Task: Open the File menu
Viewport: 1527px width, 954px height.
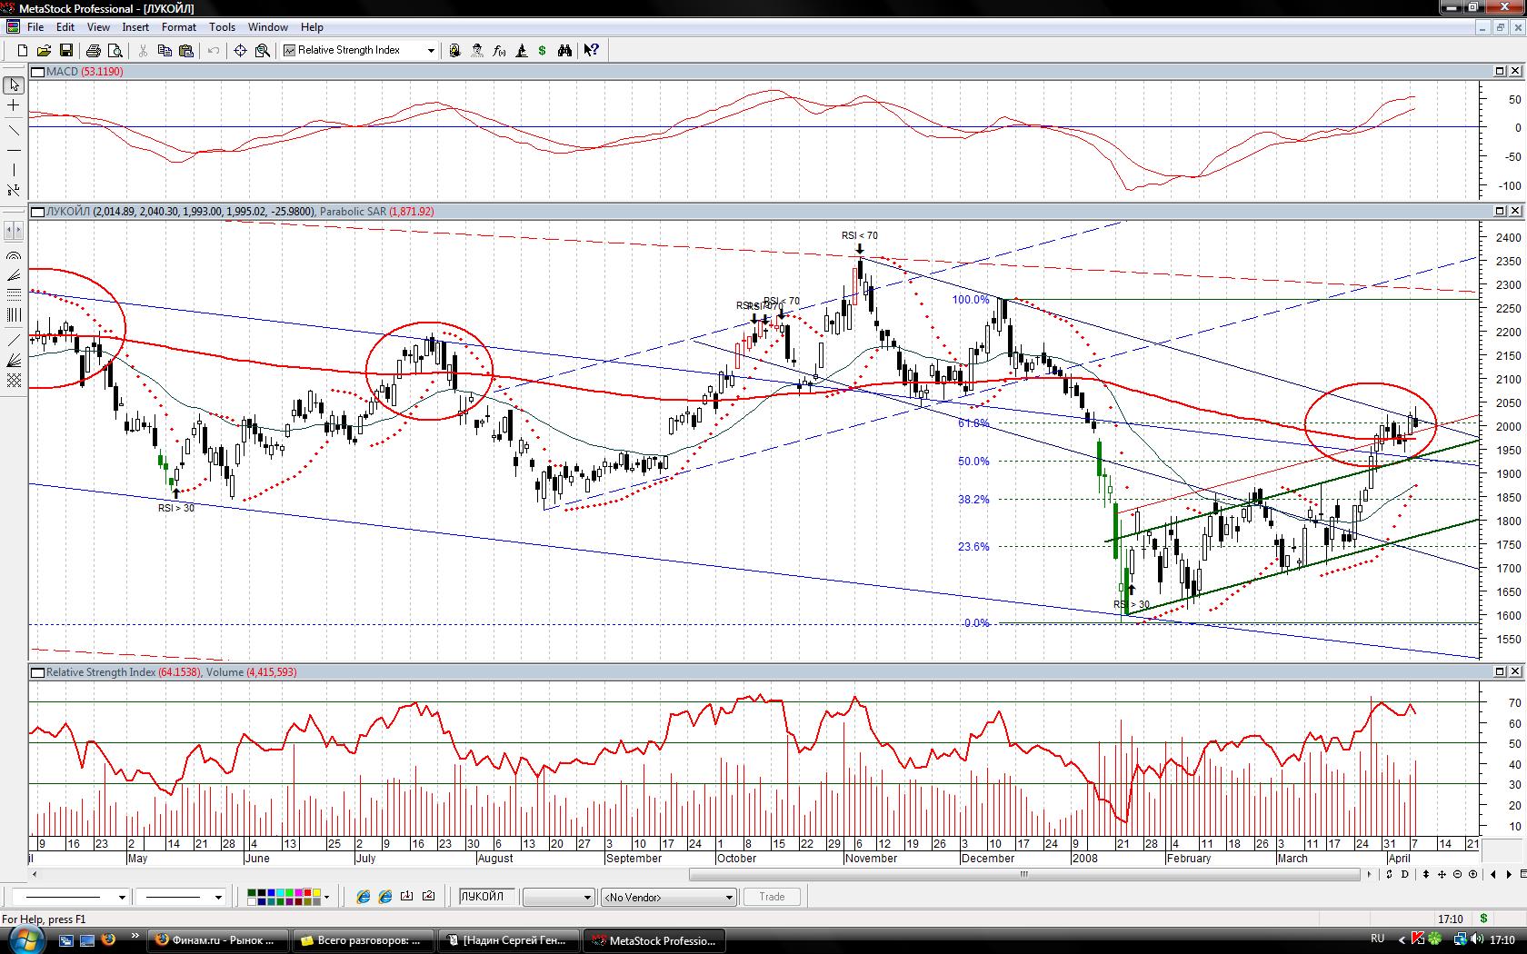Action: 35,27
